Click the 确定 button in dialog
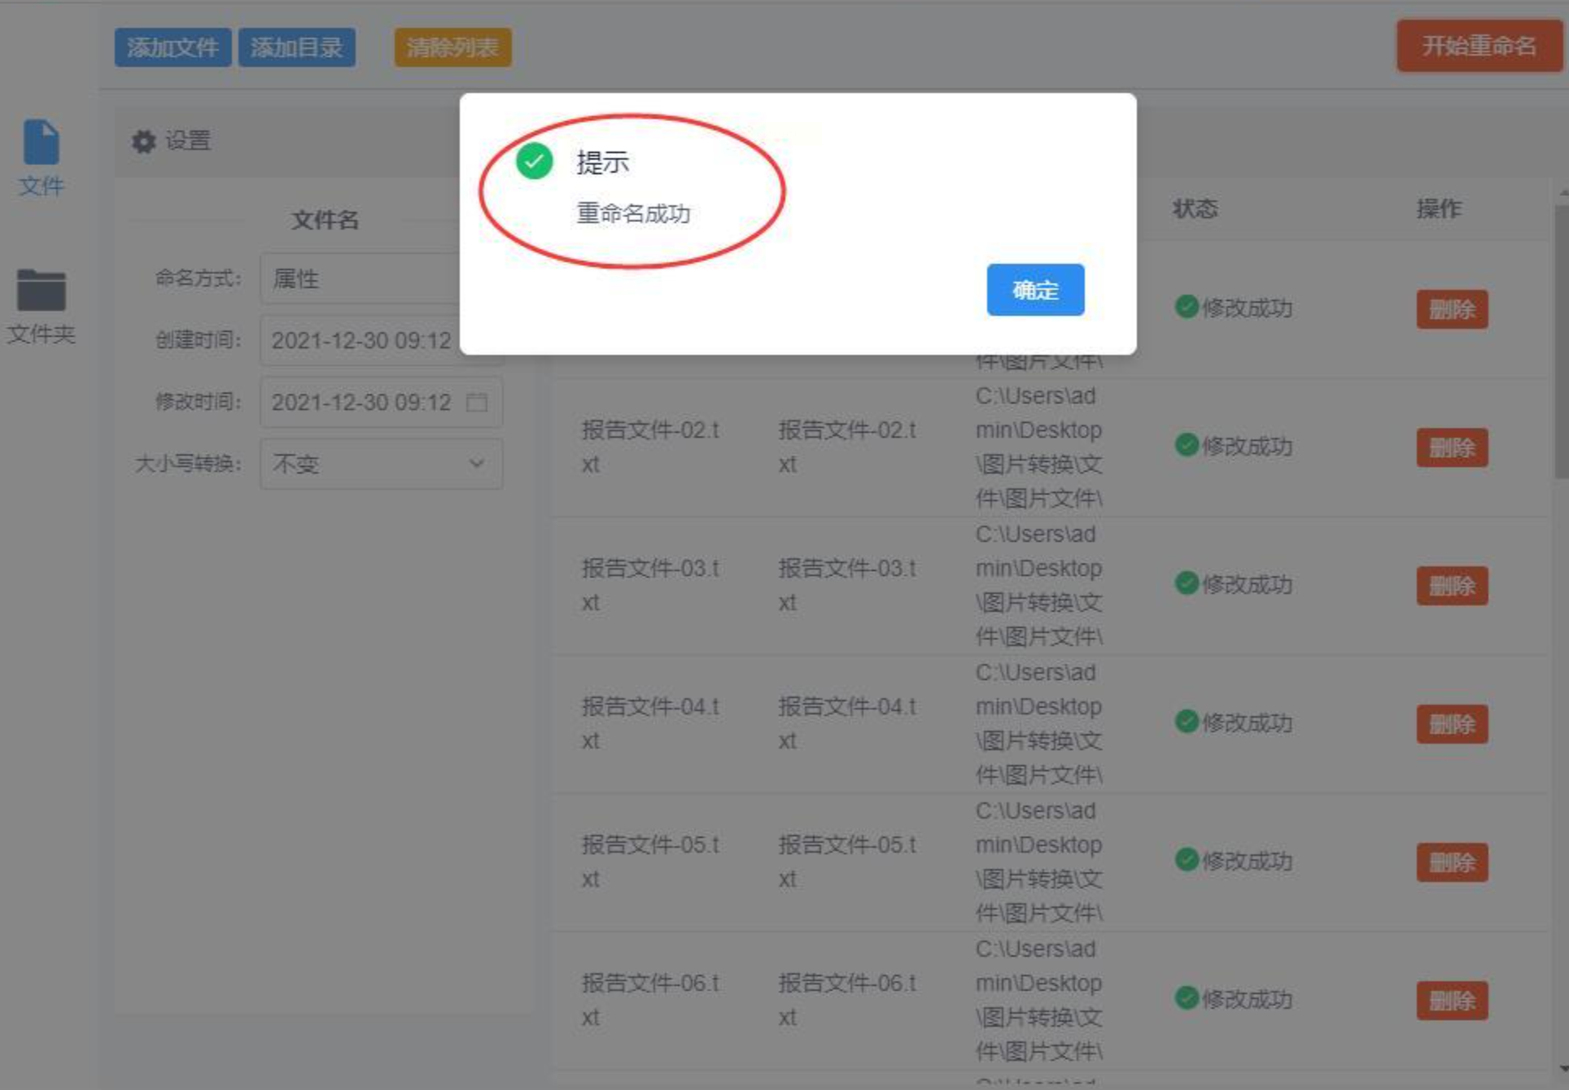Viewport: 1569px width, 1090px height. (1034, 290)
